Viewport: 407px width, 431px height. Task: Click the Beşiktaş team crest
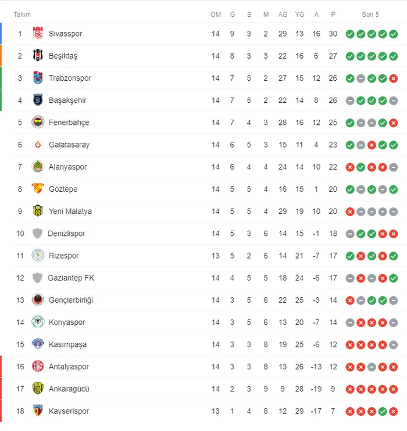pos(38,56)
